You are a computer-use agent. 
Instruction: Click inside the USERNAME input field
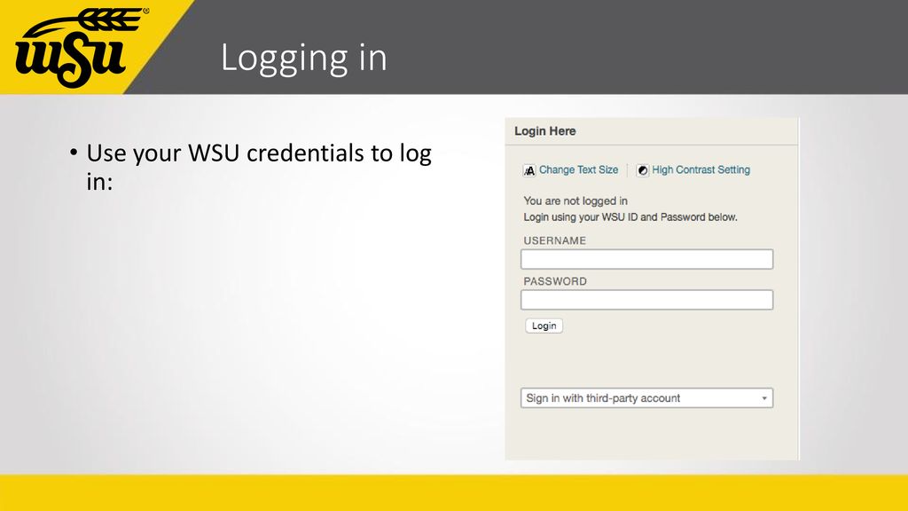pyautogui.click(x=646, y=259)
